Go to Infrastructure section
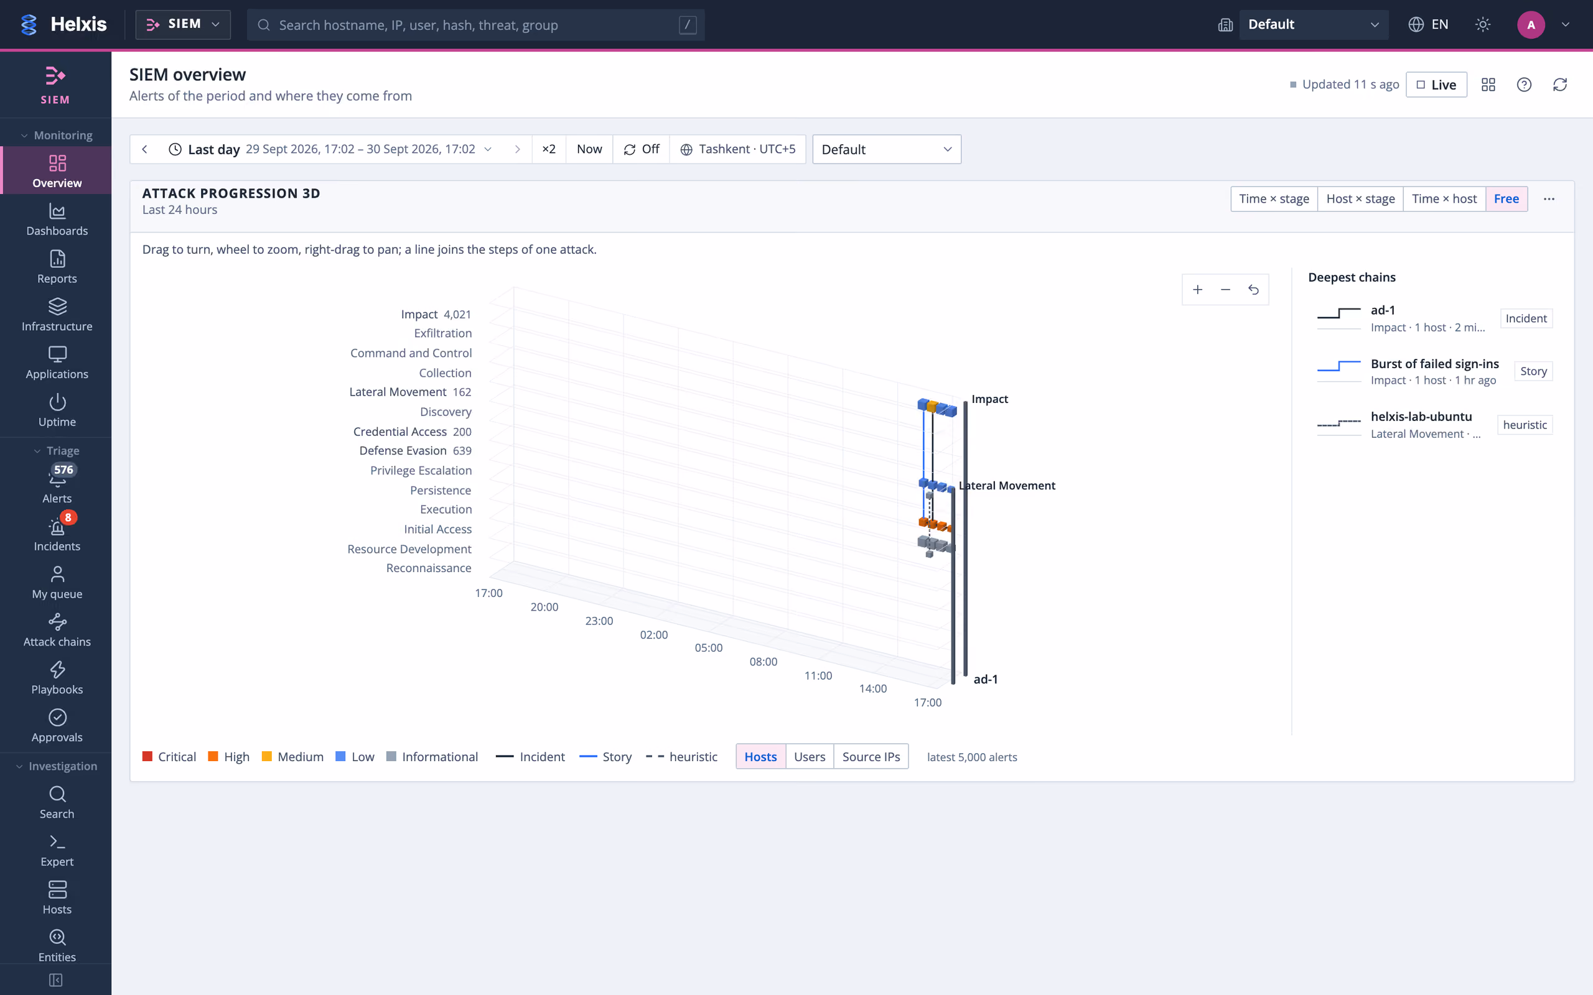 click(57, 315)
